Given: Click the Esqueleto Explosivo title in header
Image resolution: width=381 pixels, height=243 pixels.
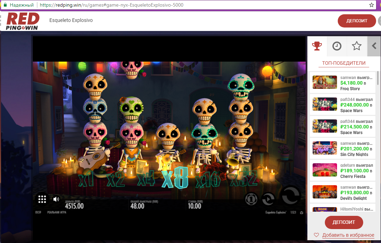Looking at the screenshot, I should pyautogui.click(x=71, y=21).
